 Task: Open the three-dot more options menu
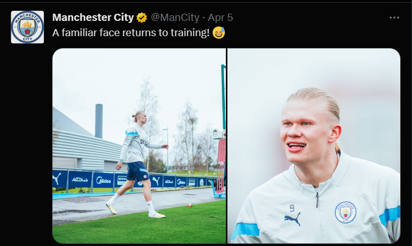click(394, 18)
